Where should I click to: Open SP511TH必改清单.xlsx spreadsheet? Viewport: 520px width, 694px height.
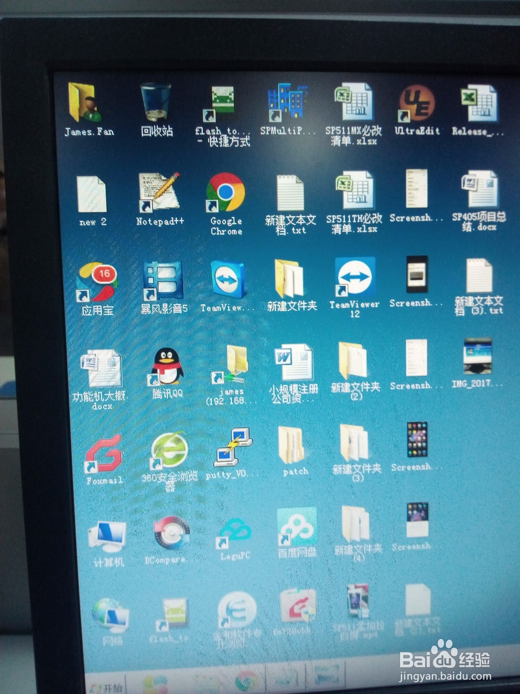click(354, 202)
